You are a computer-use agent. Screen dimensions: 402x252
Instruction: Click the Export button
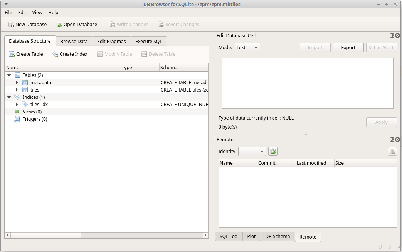(348, 48)
